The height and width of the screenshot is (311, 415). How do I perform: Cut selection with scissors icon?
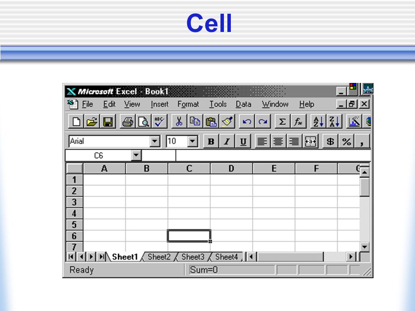(x=179, y=122)
